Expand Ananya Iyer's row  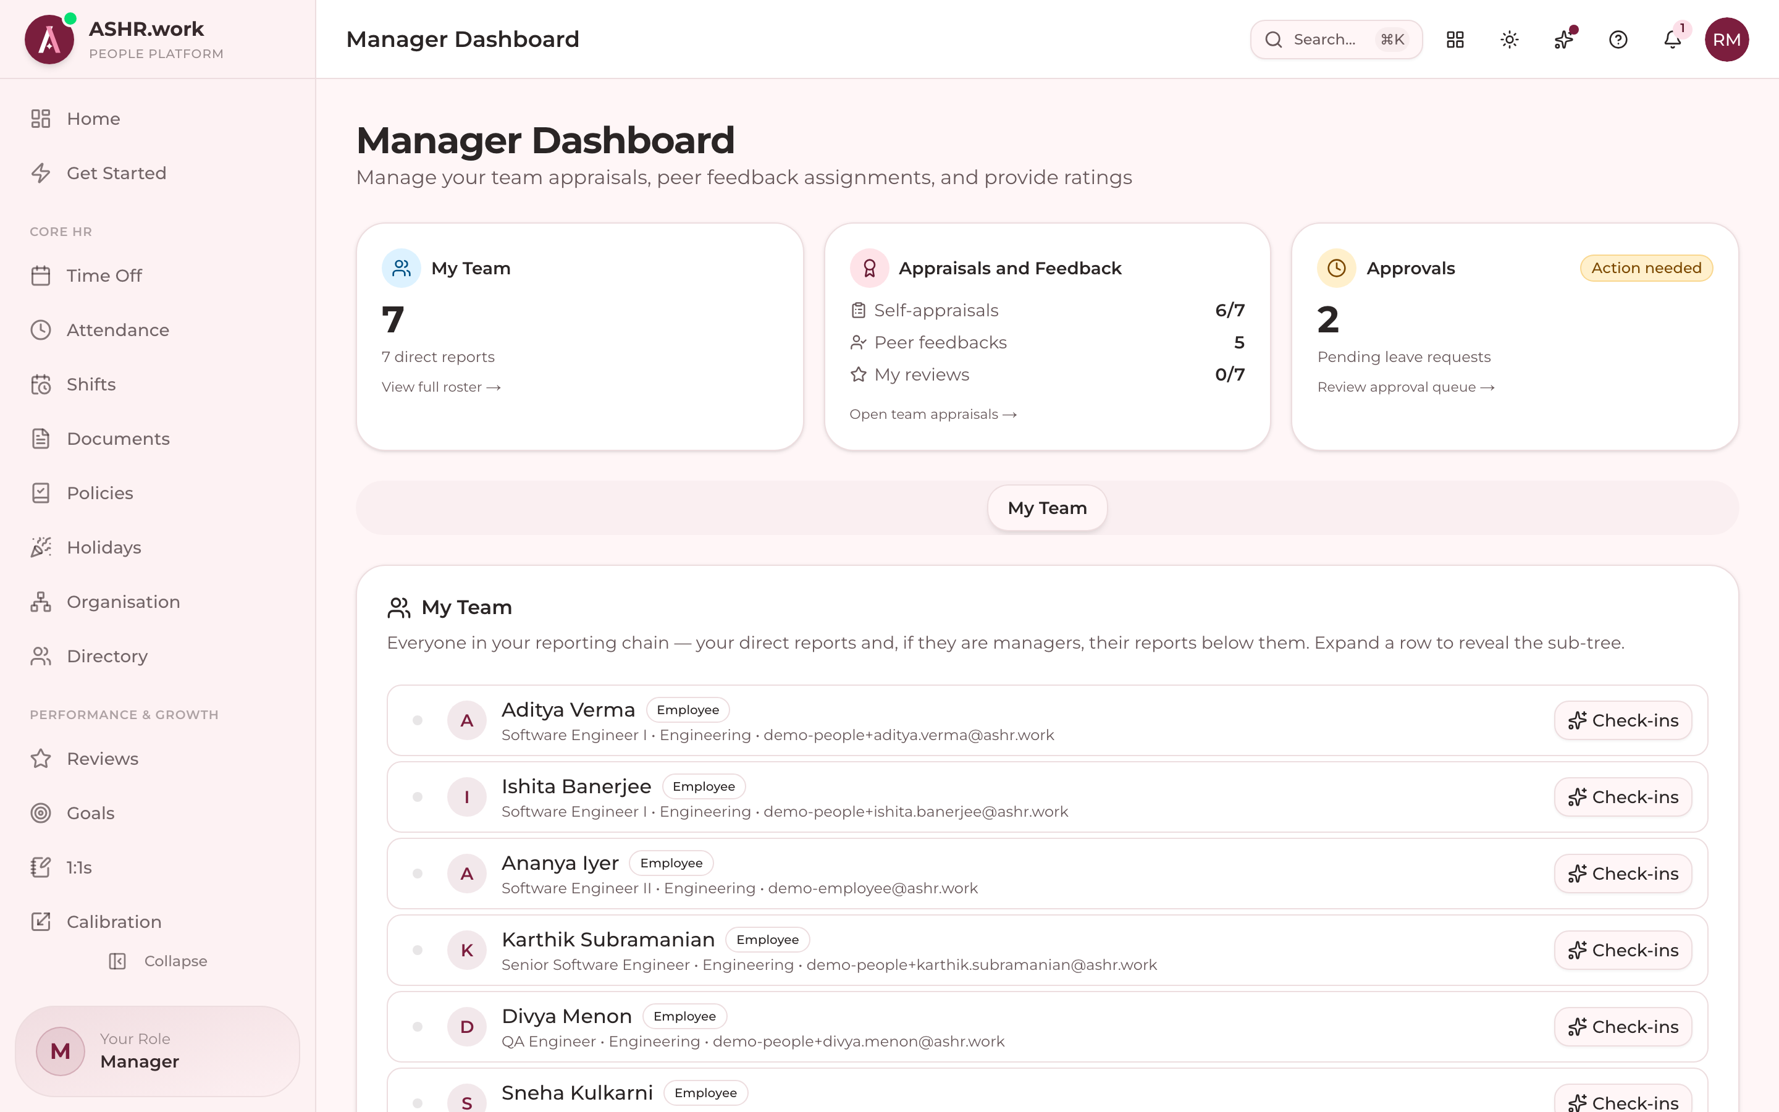pyautogui.click(x=418, y=874)
